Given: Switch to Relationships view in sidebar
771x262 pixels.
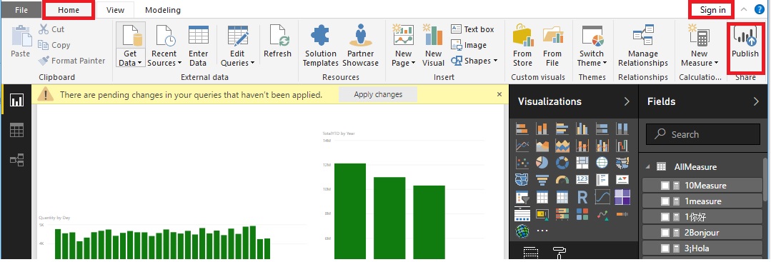Looking at the screenshot, I should tap(16, 160).
